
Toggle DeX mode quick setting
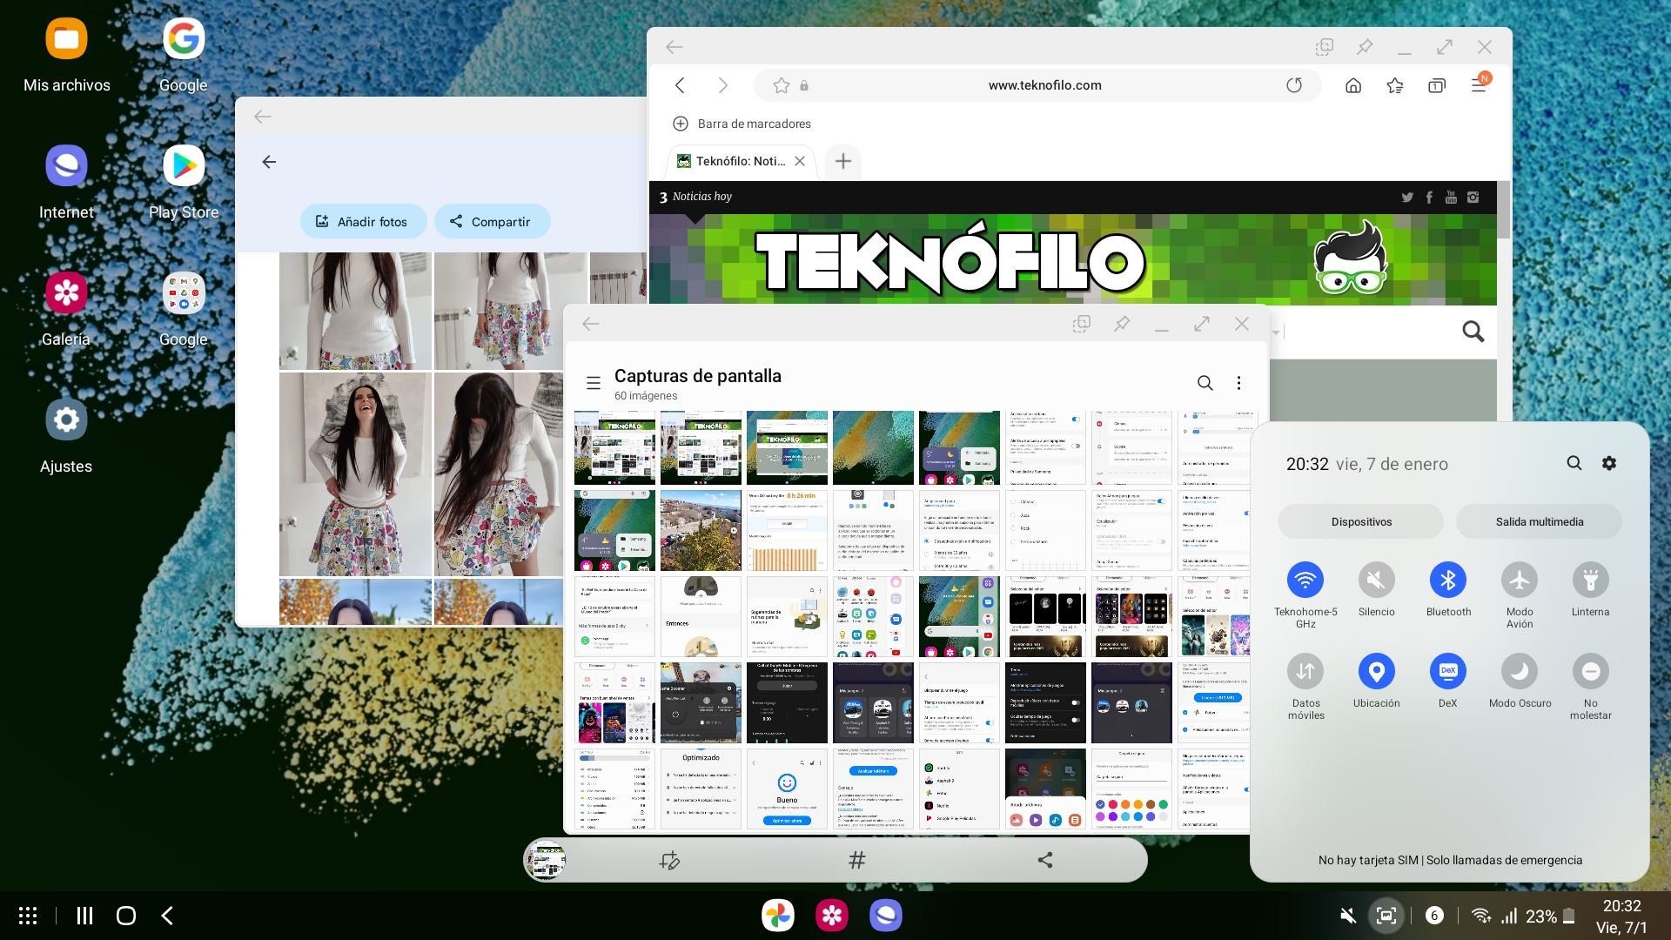[1448, 671]
